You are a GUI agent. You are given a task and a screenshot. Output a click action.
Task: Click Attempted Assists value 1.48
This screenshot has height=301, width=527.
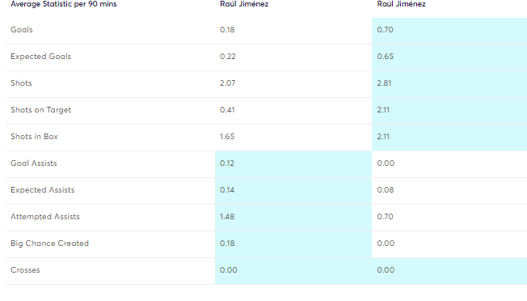(227, 217)
